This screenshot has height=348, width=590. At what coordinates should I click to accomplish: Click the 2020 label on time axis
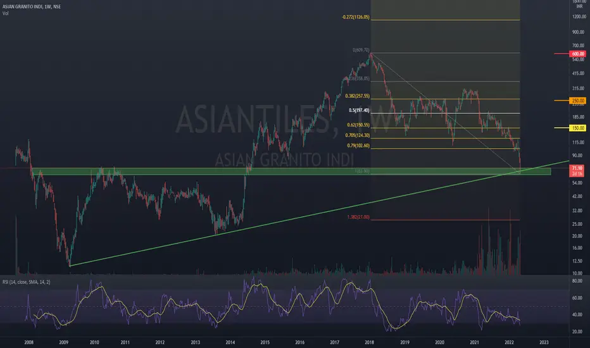tap(439, 342)
